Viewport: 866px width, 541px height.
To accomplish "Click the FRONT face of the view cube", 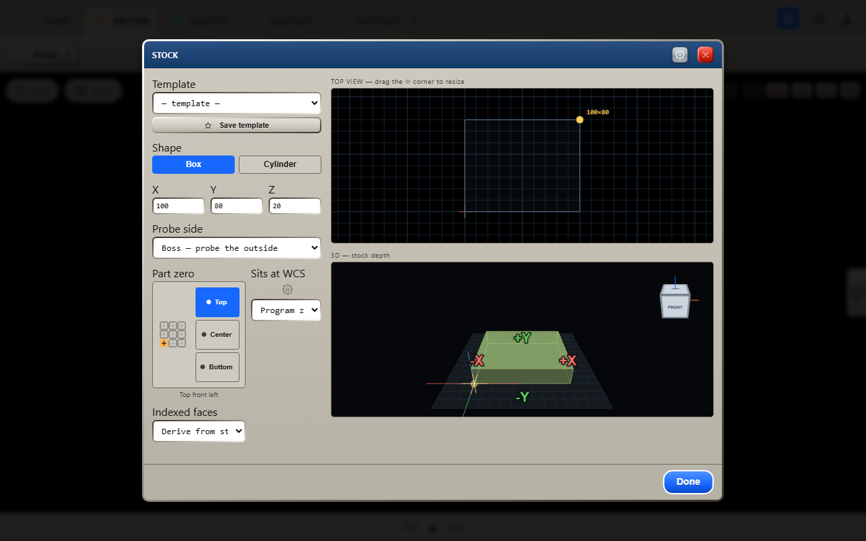I will tap(675, 307).
